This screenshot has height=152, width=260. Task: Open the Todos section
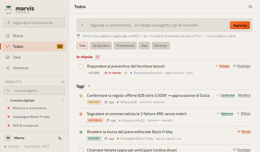tap(34, 46)
